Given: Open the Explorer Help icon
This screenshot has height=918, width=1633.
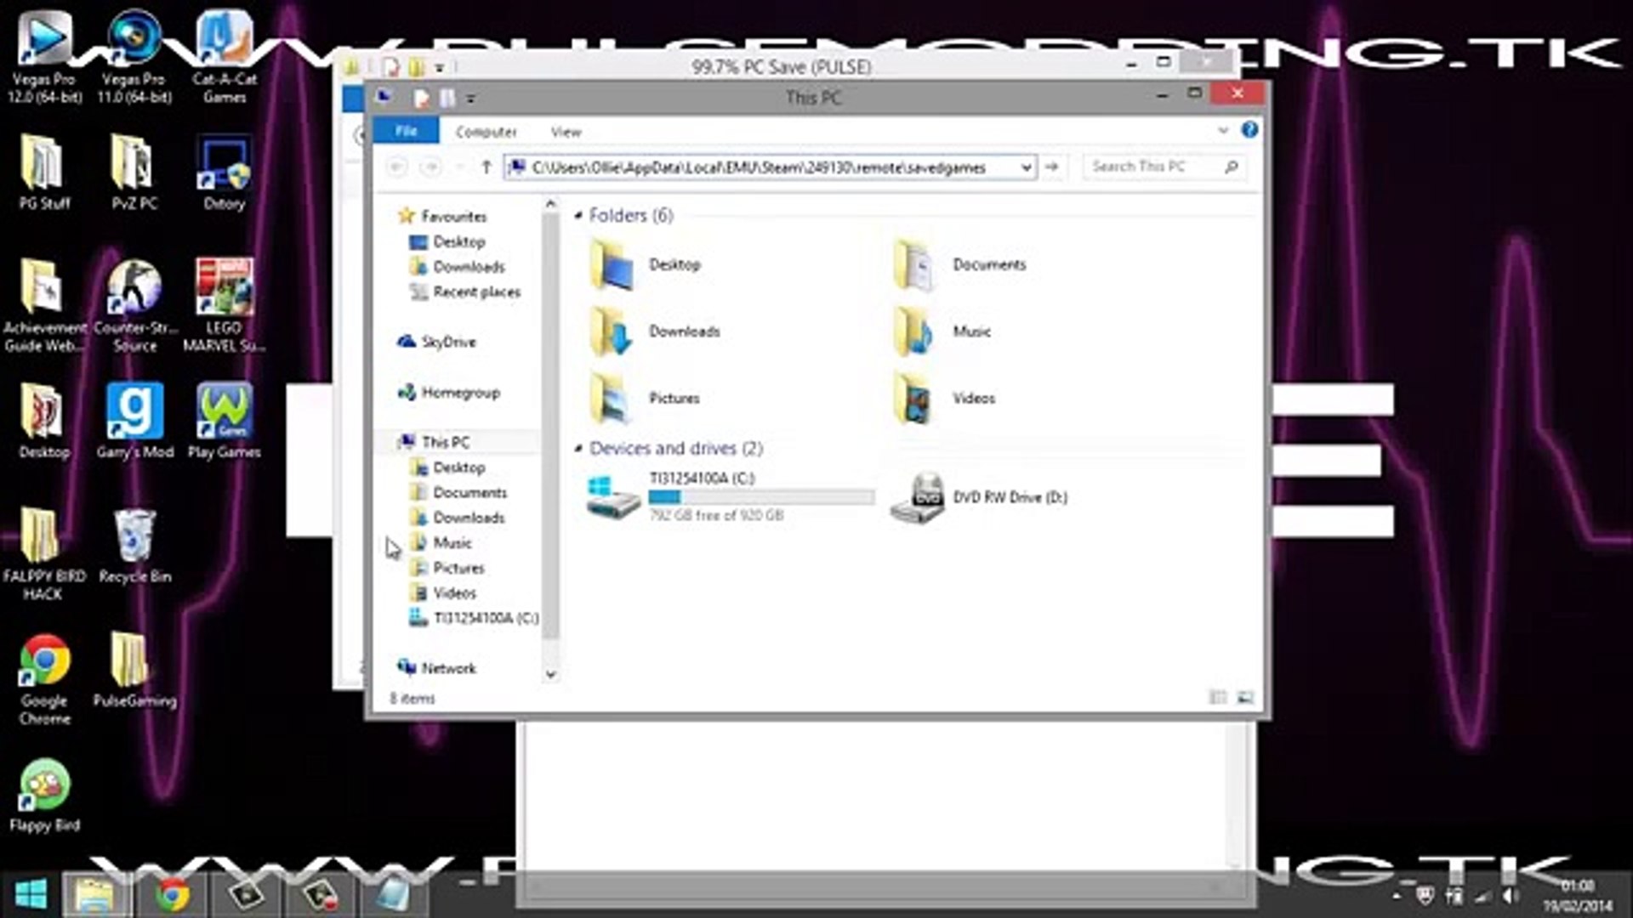Looking at the screenshot, I should [x=1249, y=130].
